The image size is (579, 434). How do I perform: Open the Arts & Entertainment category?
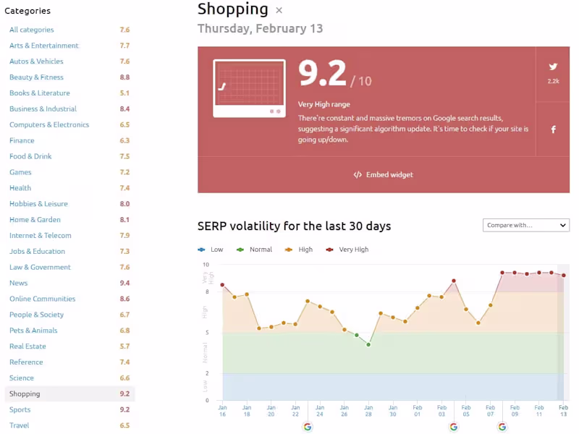coord(44,46)
